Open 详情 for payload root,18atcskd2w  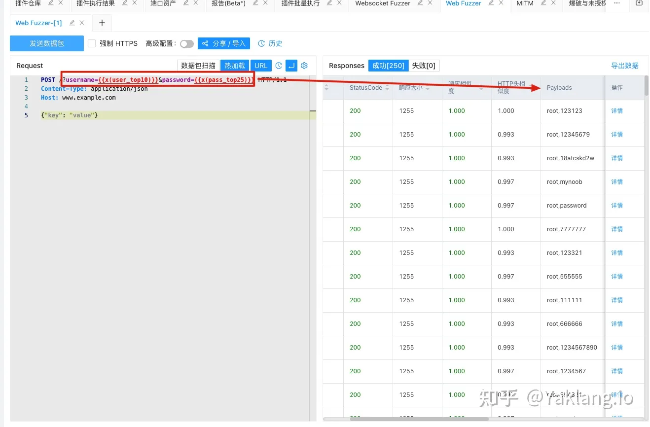(617, 158)
